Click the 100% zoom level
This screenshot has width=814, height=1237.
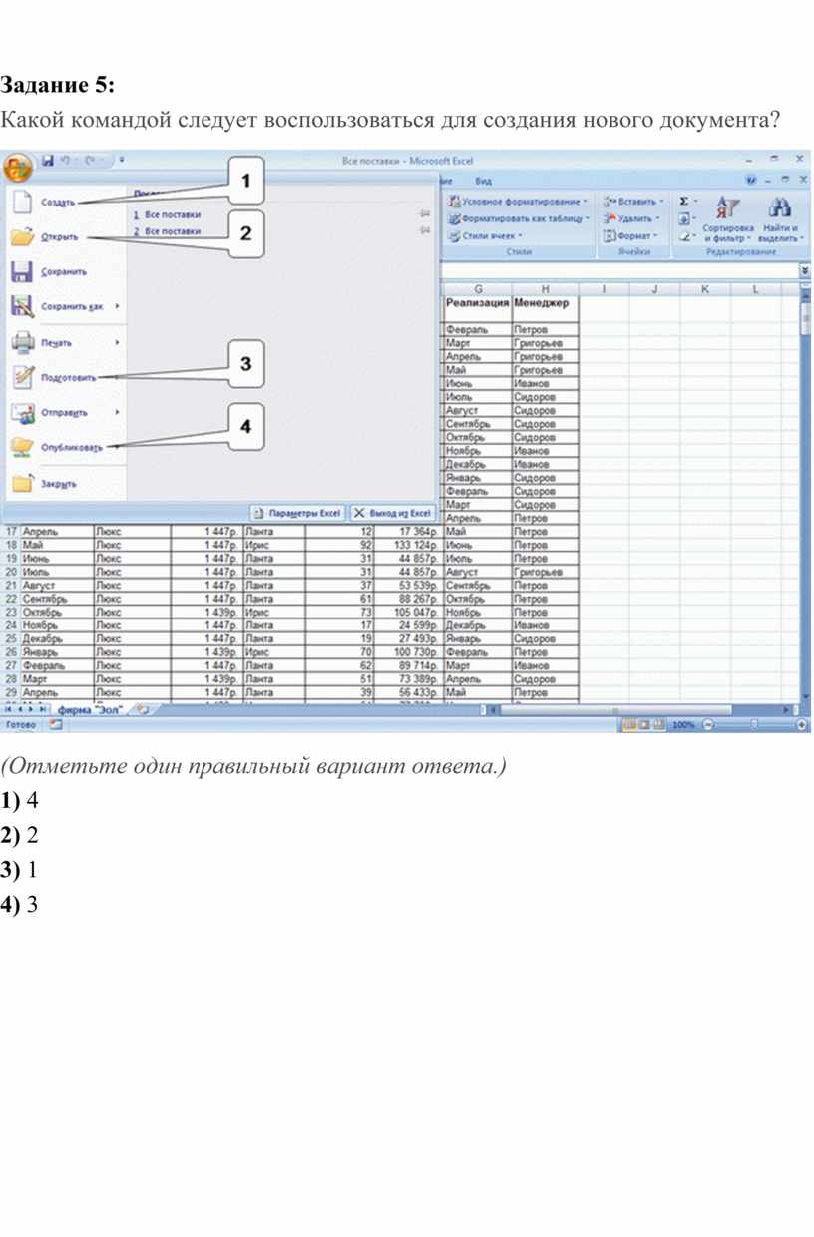(683, 725)
